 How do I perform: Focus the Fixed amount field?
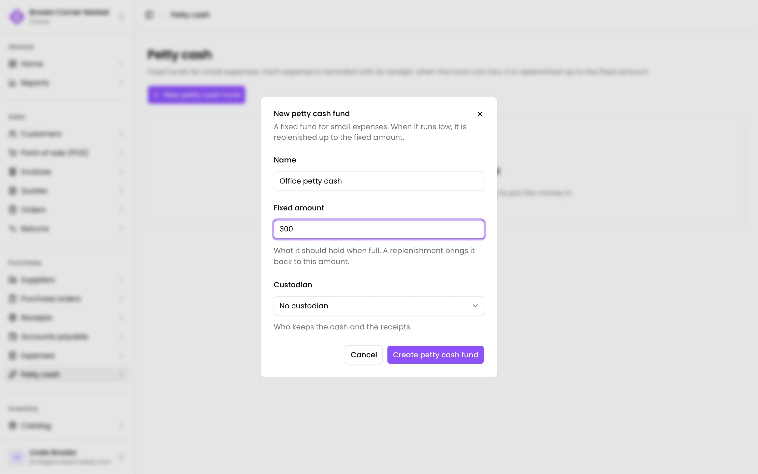(379, 229)
